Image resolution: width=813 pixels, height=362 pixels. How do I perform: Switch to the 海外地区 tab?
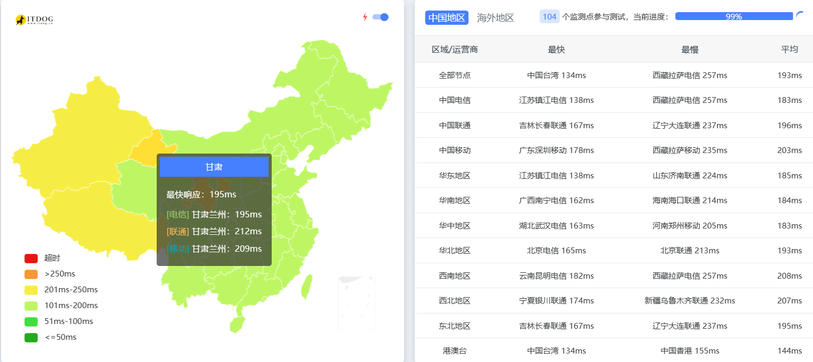[x=495, y=17]
